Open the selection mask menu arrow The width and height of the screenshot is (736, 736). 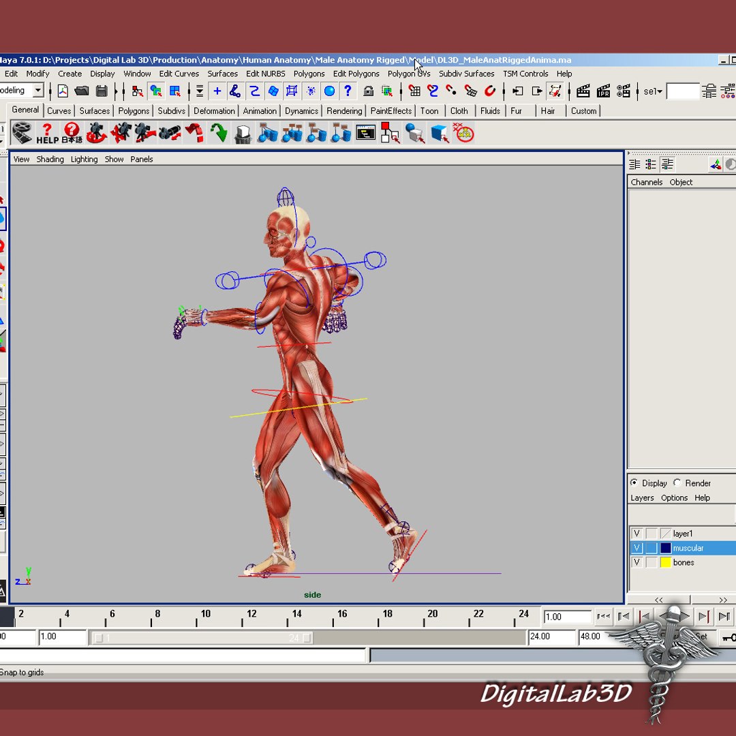point(199,91)
